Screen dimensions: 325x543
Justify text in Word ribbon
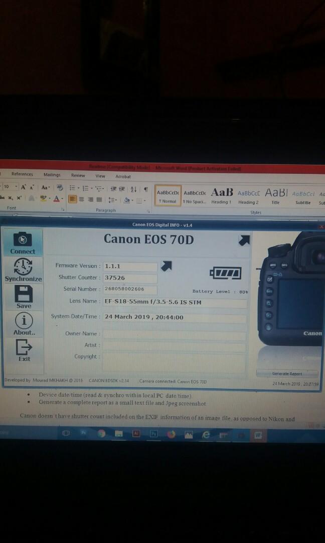pos(99,199)
